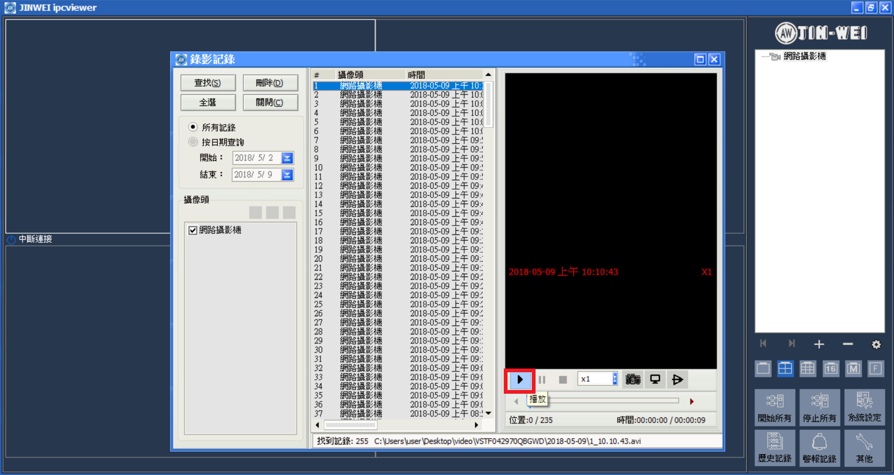Select record row number 28
This screenshot has width=894, height=475.
click(398, 332)
